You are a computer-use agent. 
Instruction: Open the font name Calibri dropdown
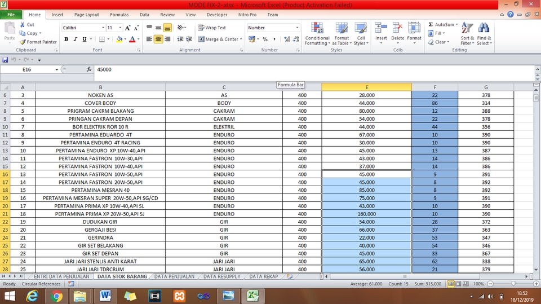pos(103,28)
